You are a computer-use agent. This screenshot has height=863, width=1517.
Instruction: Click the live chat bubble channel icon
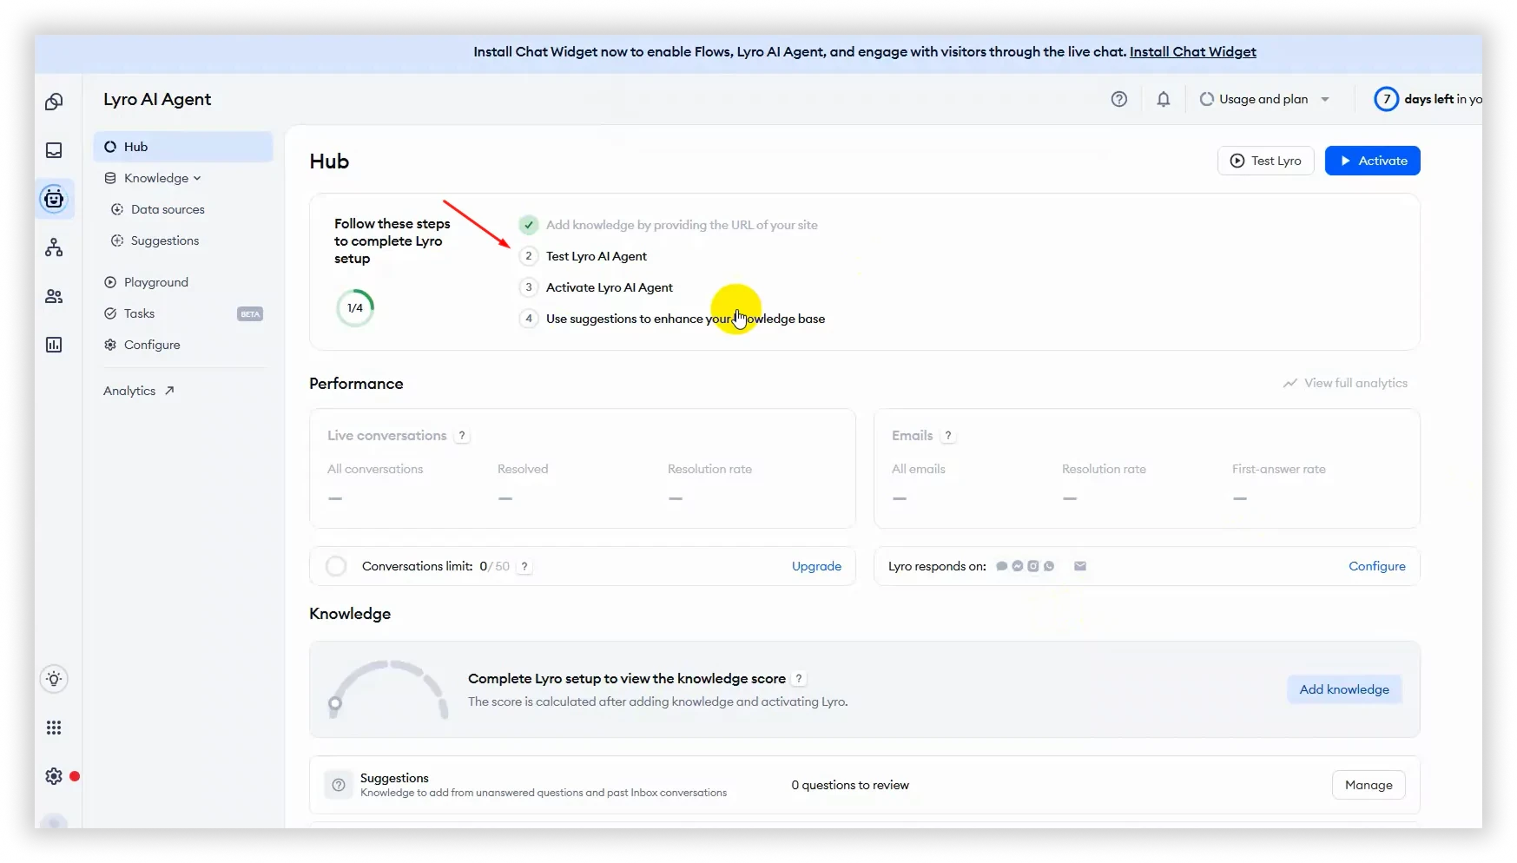[x=1001, y=566]
